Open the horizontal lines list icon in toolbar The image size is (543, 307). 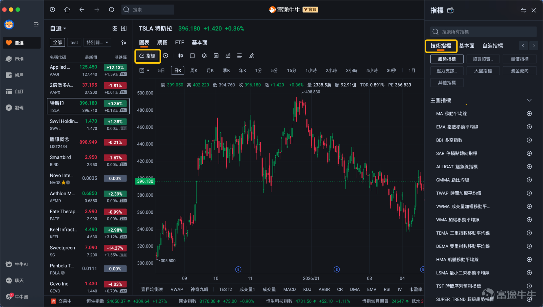click(240, 56)
